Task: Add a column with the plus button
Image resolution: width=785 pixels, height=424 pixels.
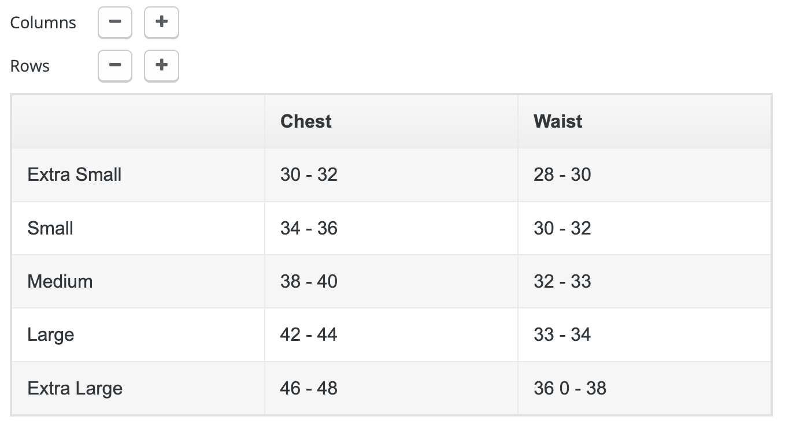Action: tap(161, 22)
